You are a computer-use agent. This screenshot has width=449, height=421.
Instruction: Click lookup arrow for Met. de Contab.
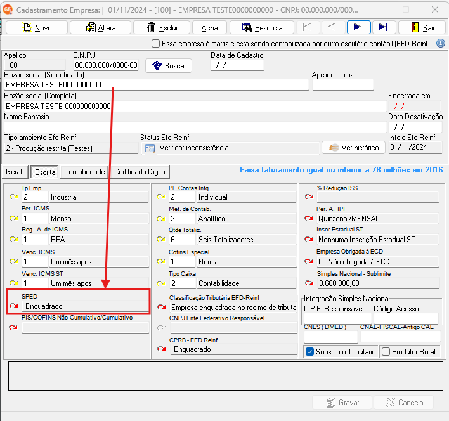point(161,219)
